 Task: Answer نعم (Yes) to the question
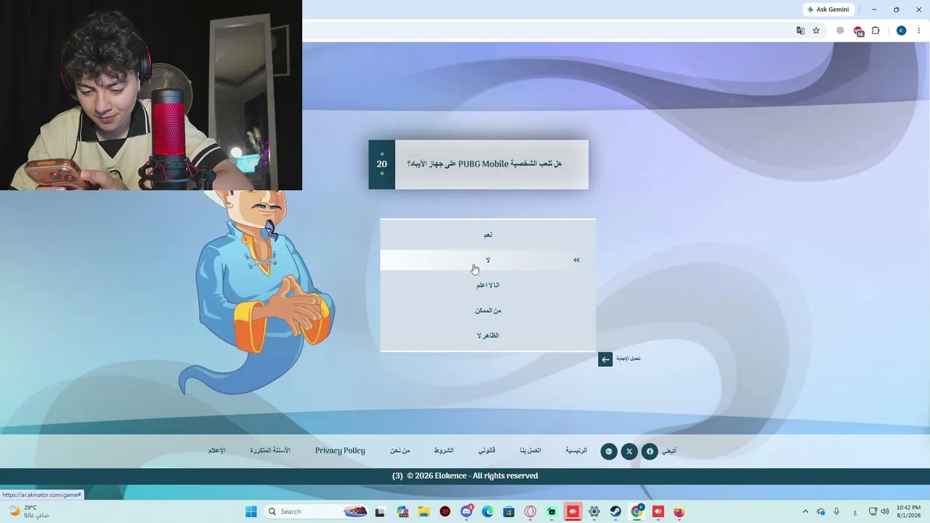pyautogui.click(x=488, y=235)
